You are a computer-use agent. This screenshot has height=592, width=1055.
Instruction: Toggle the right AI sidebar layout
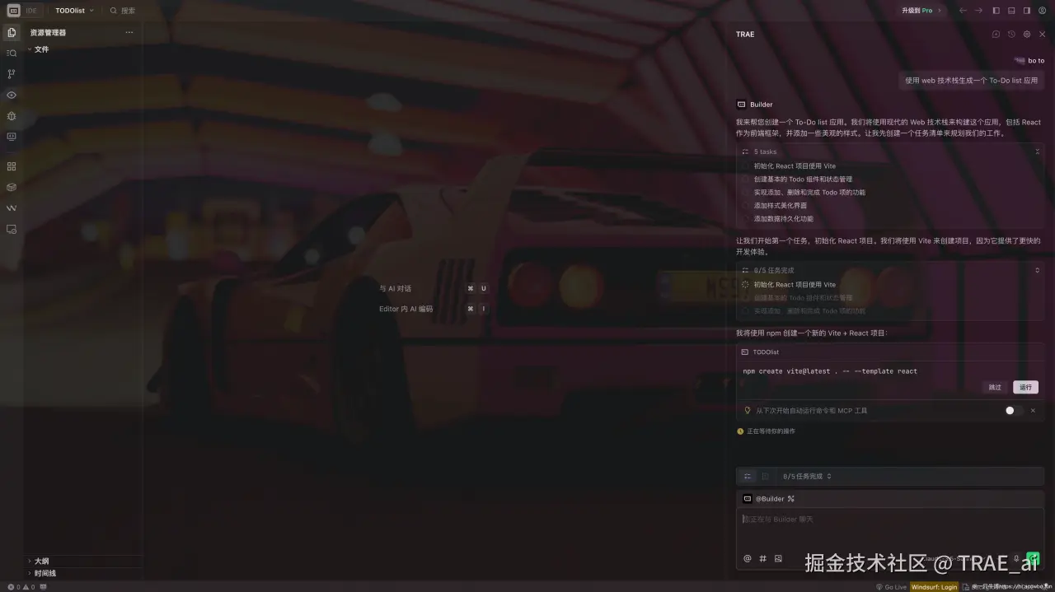(x=1027, y=11)
